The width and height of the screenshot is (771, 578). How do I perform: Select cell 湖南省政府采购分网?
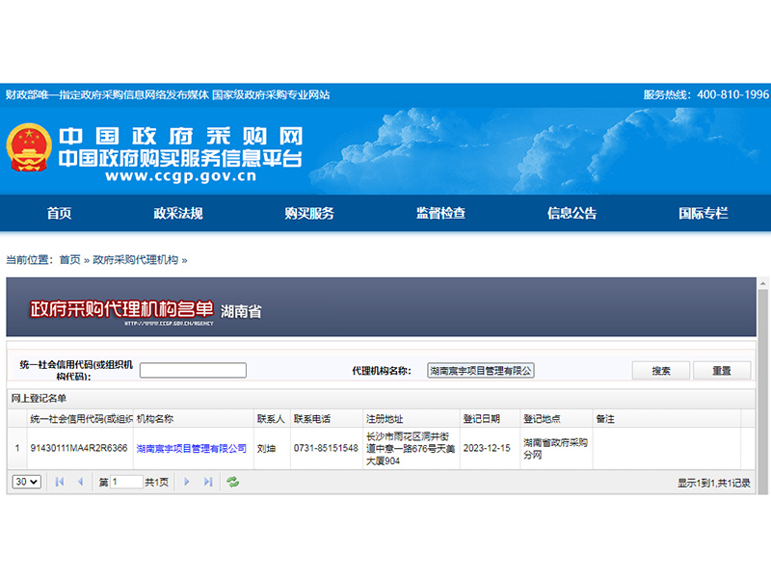pyautogui.click(x=556, y=448)
